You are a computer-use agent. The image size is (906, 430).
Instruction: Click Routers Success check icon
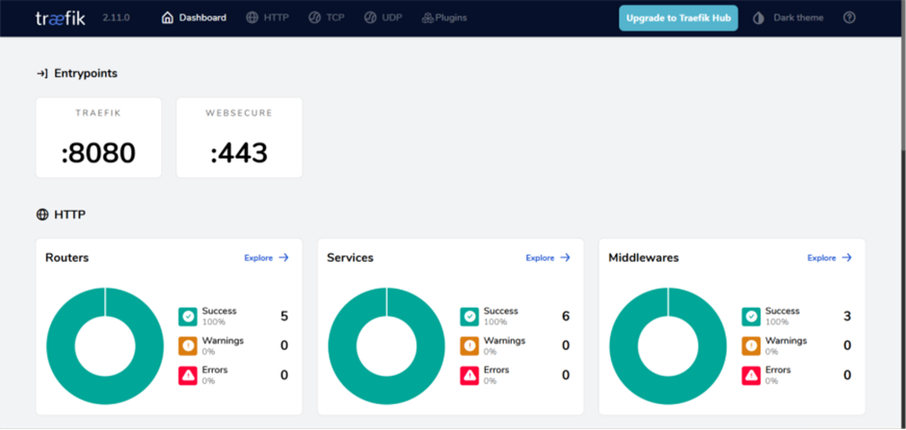pos(188,316)
